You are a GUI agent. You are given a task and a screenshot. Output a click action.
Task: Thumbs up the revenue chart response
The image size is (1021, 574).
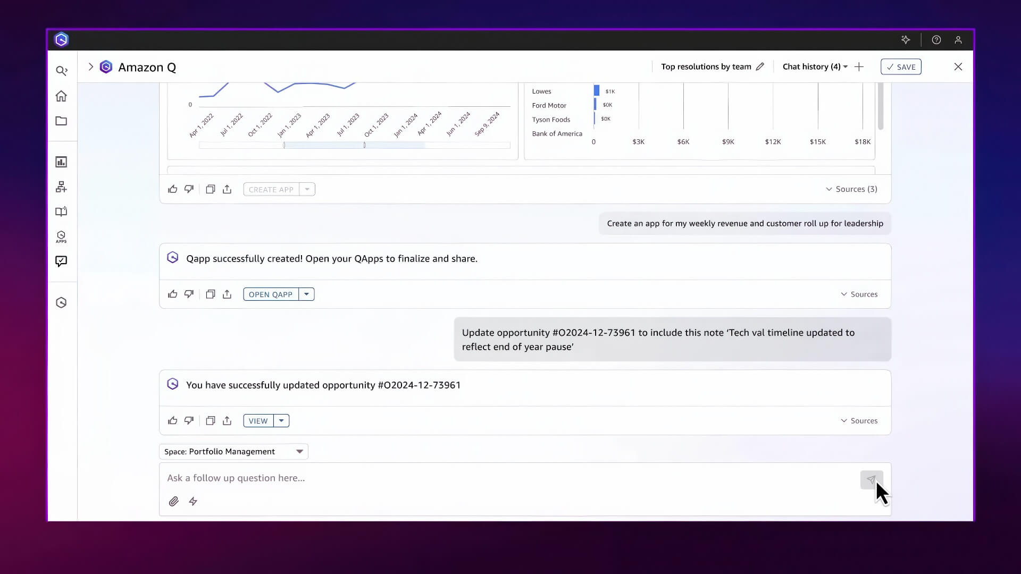172,189
